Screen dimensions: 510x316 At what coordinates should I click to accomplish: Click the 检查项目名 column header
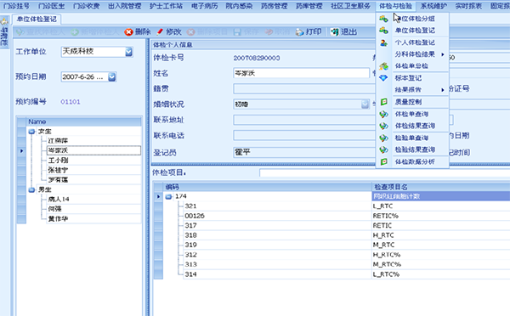(440, 187)
